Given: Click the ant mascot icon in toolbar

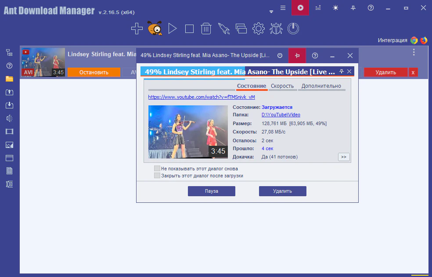Looking at the screenshot, I should pyautogui.click(x=155, y=29).
